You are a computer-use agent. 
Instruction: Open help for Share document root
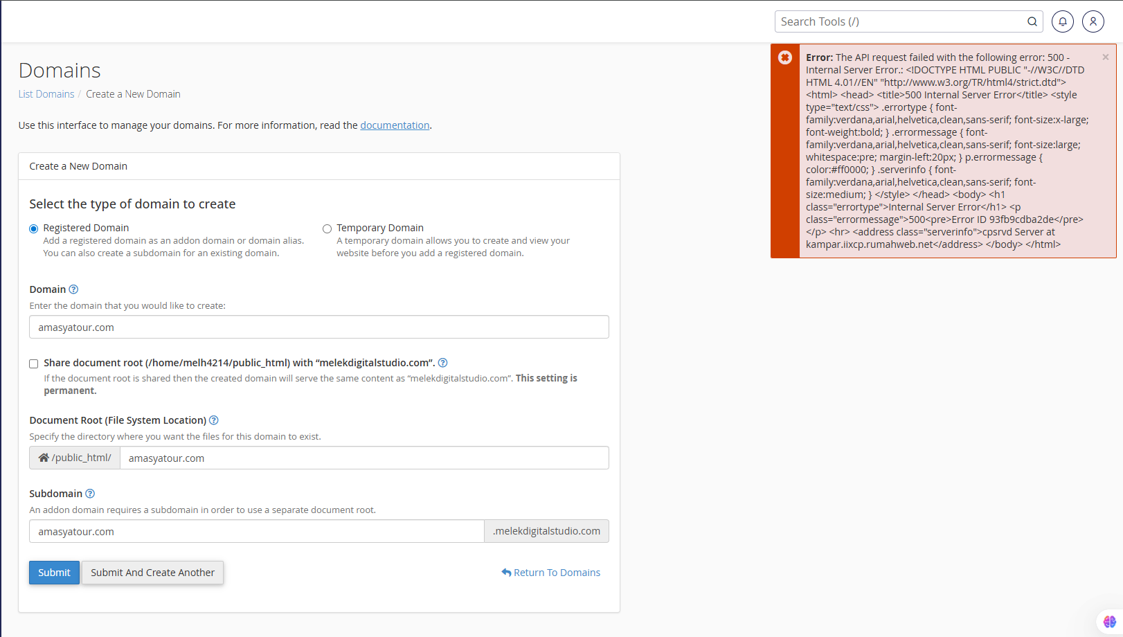pos(442,363)
